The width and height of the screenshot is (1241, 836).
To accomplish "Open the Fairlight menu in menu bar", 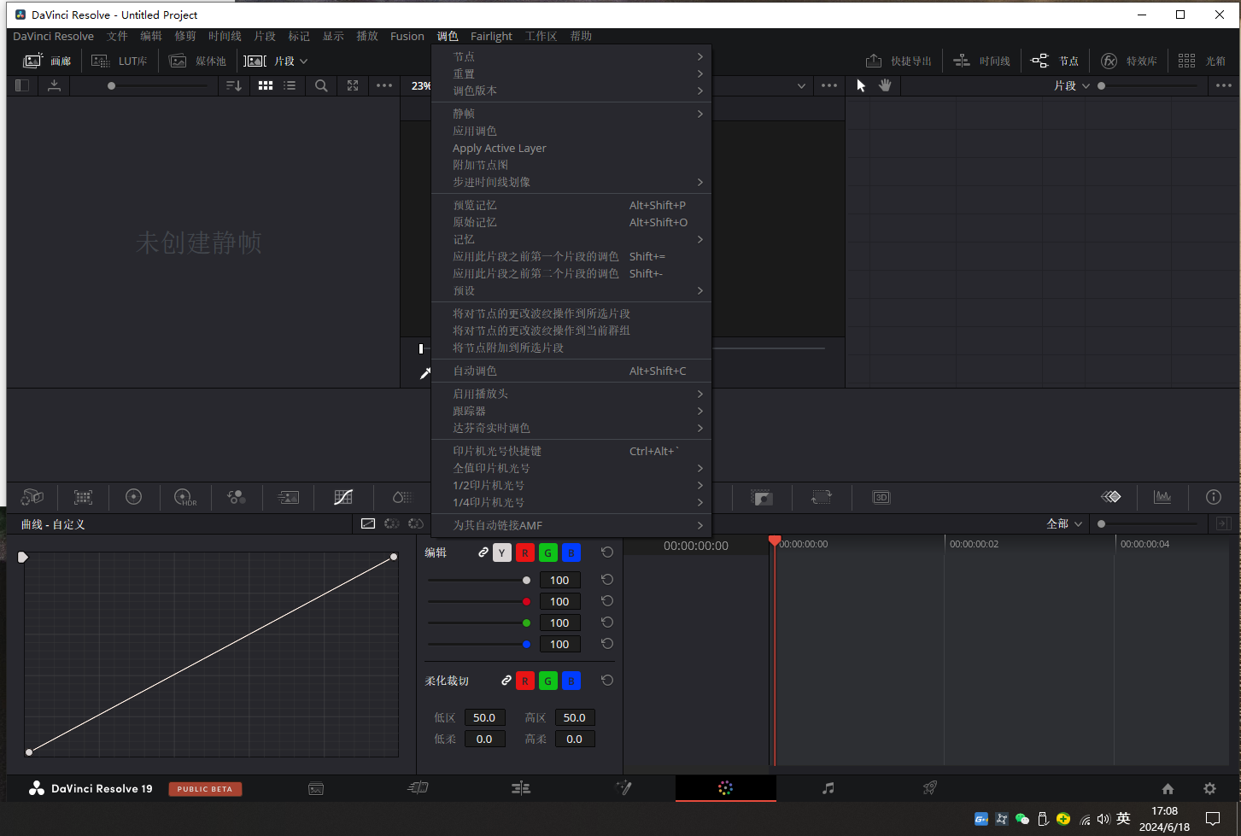I will click(x=491, y=36).
